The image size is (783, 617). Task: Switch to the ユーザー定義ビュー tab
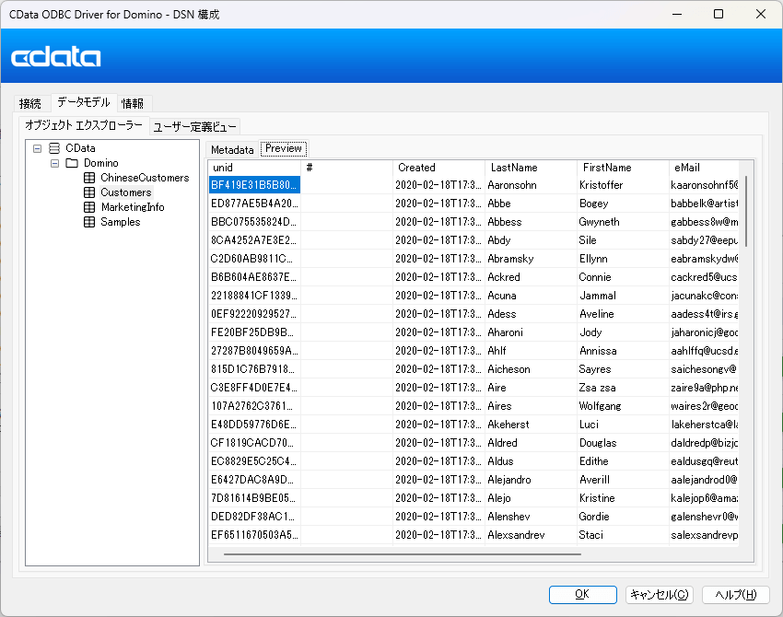(x=194, y=127)
